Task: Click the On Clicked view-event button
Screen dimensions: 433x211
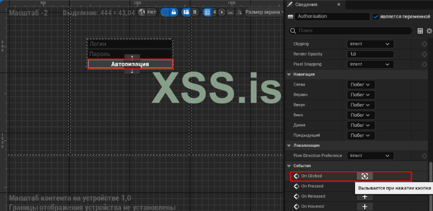Action: 365,176
